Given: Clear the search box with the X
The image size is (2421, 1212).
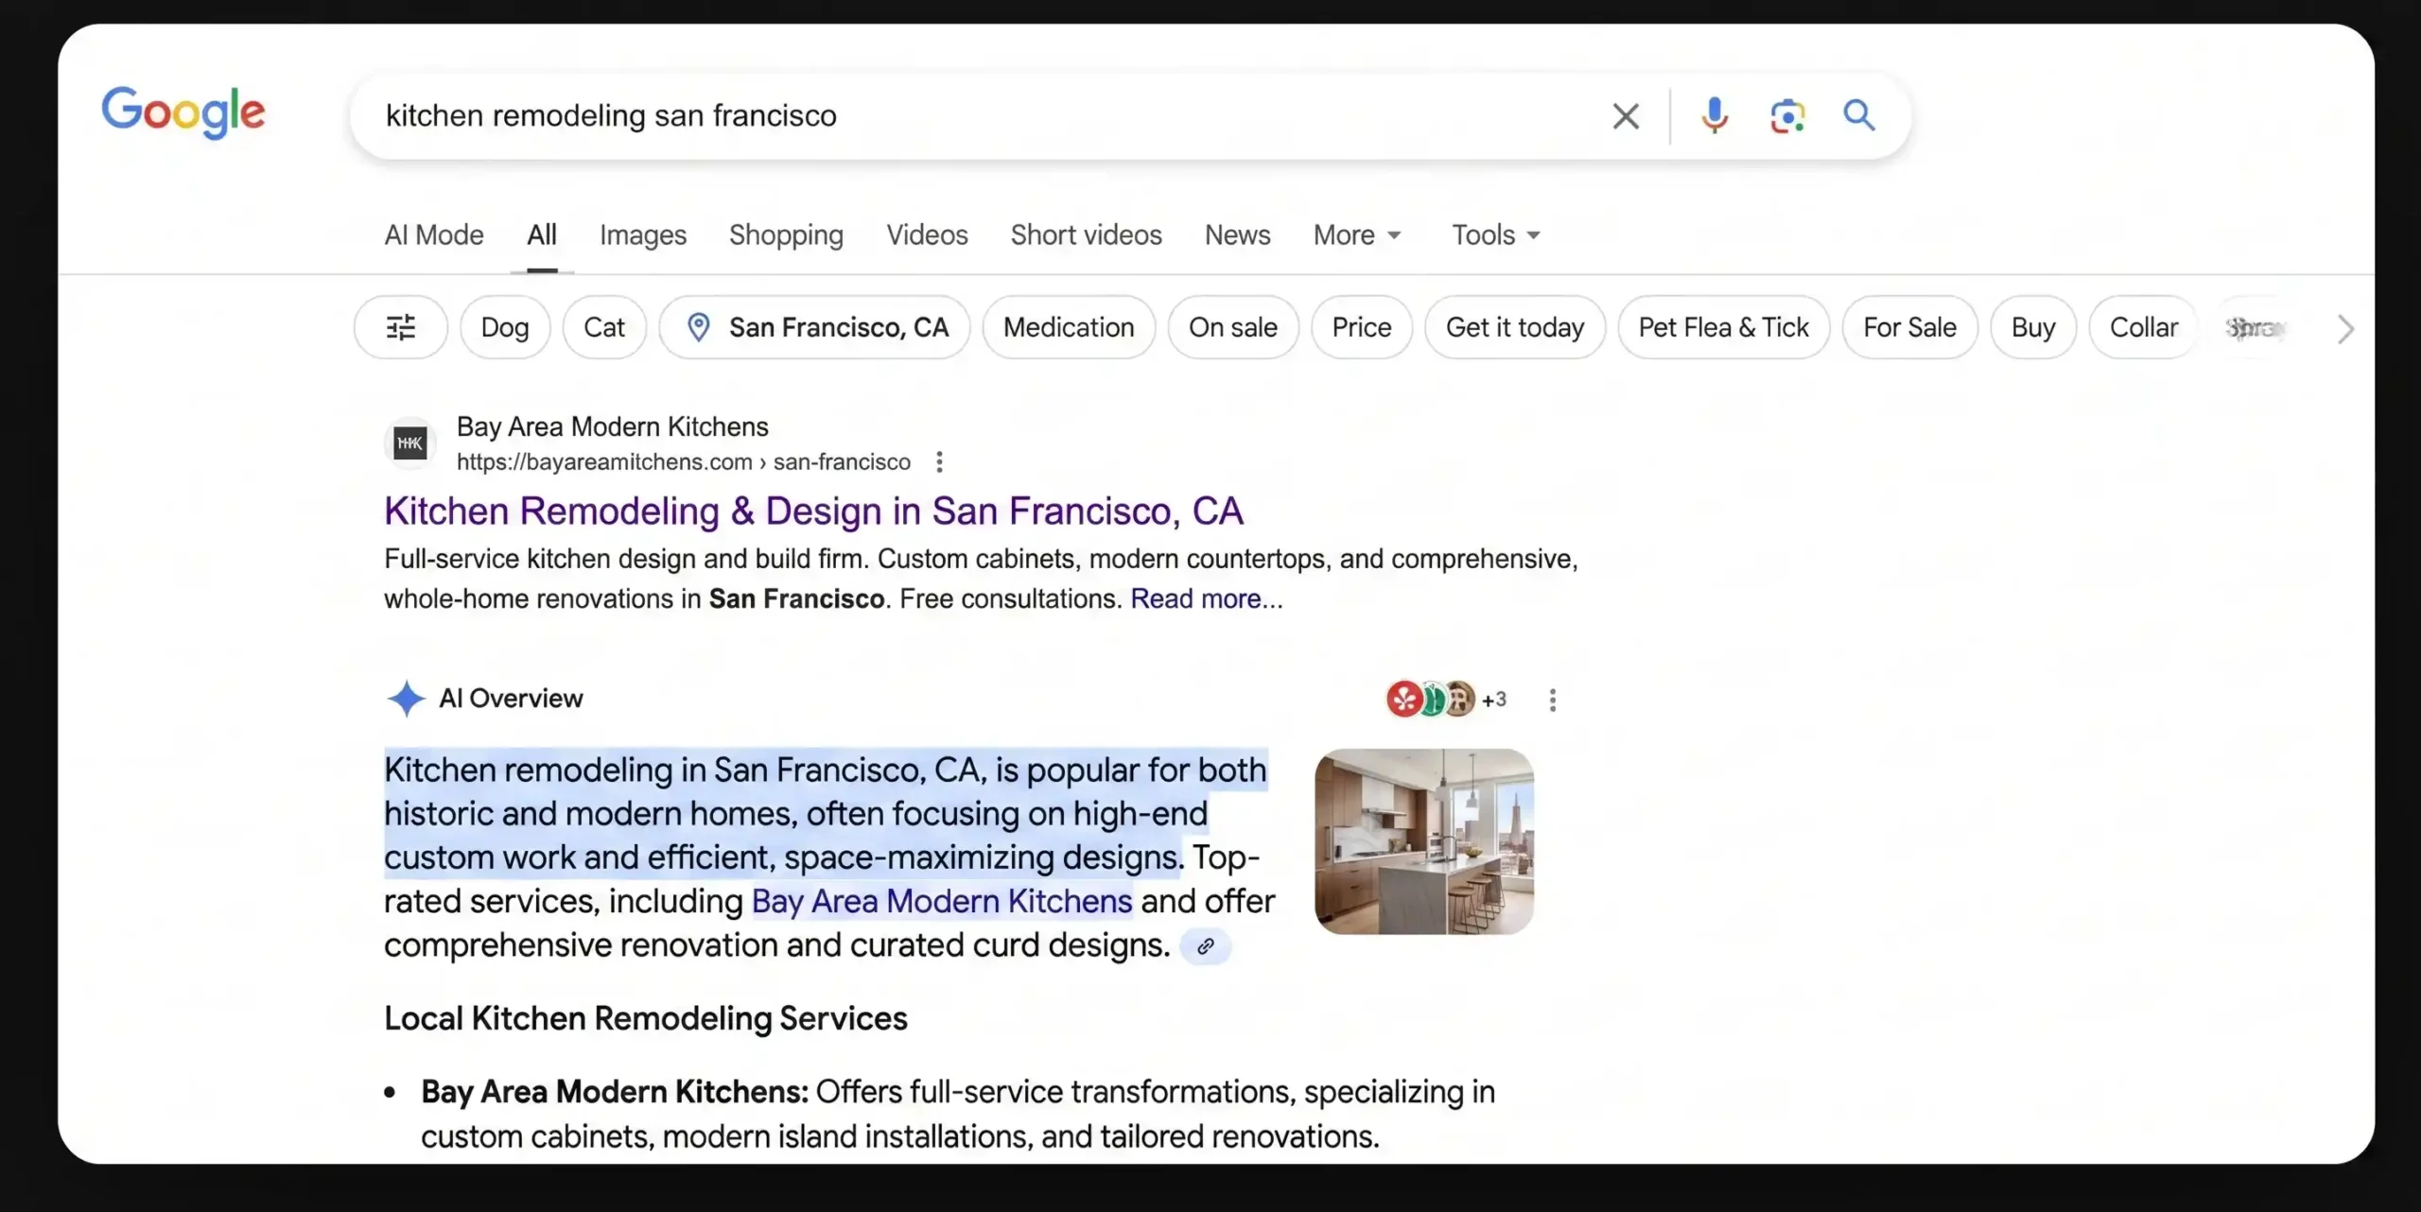Looking at the screenshot, I should (1626, 116).
